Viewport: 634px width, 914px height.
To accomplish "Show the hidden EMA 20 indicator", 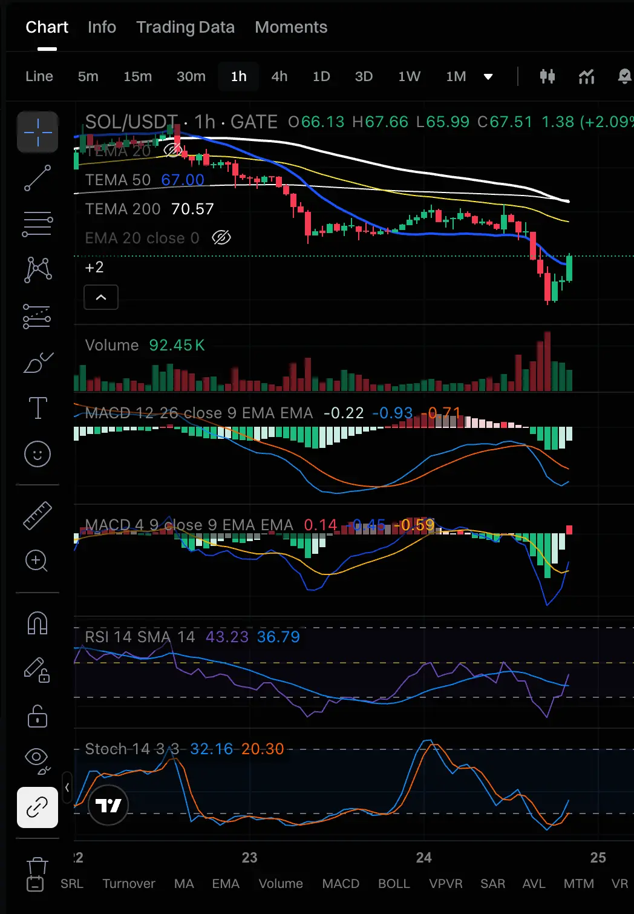I will click(221, 238).
